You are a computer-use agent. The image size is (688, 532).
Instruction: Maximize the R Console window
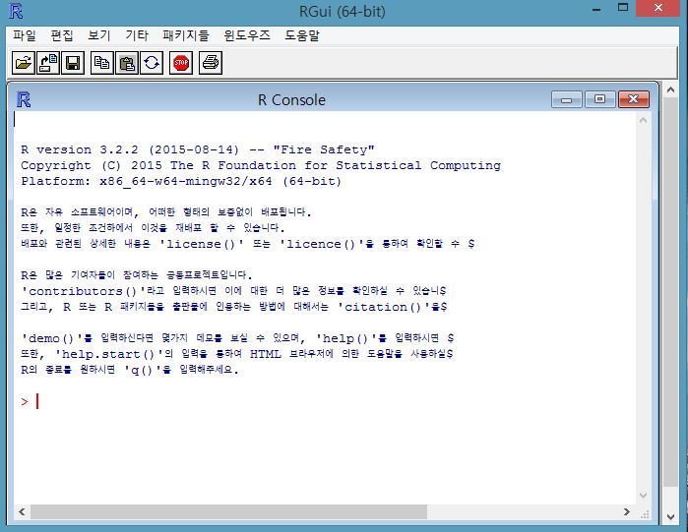(x=599, y=99)
